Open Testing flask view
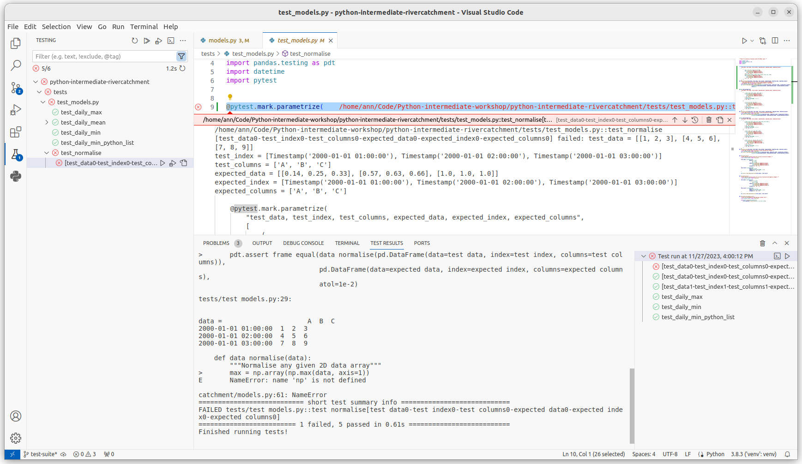 pos(16,155)
